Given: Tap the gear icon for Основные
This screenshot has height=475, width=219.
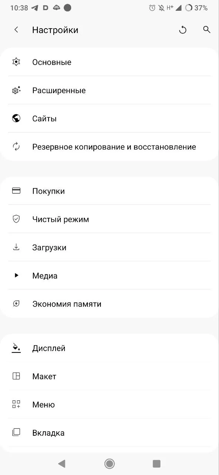Looking at the screenshot, I should click(16, 62).
